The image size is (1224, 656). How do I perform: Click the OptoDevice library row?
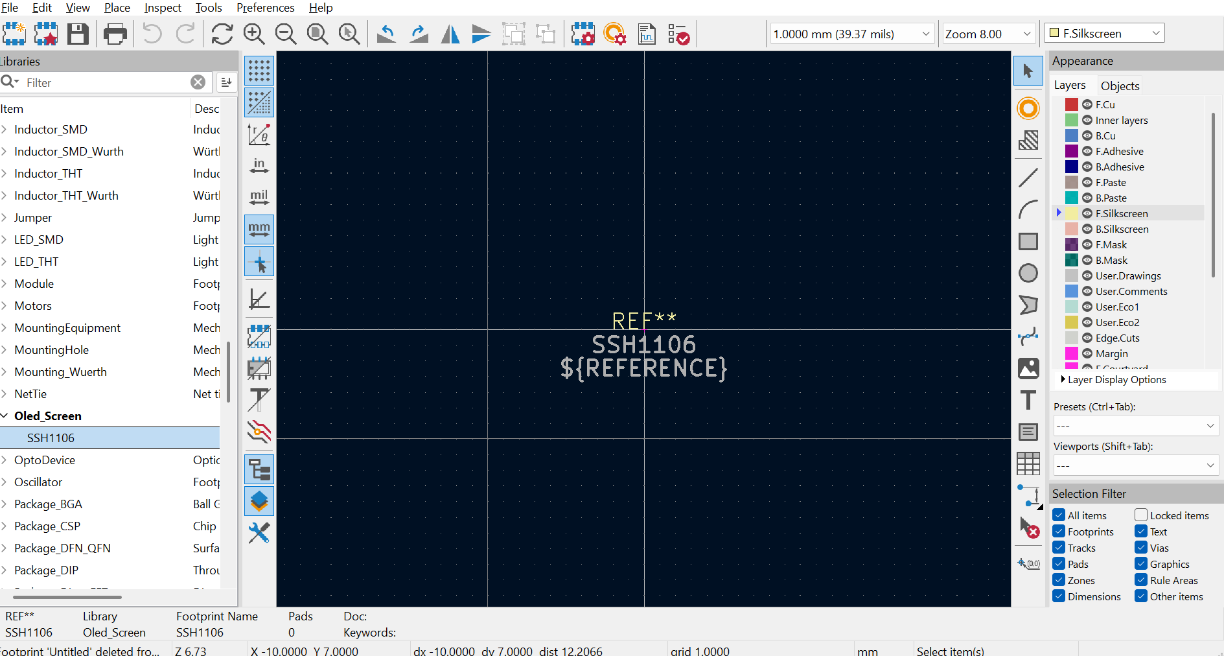(x=110, y=460)
